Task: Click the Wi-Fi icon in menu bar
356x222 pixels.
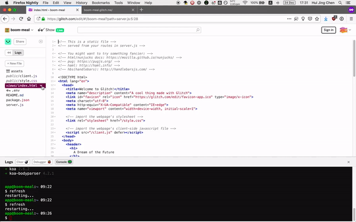Action: point(245,3)
